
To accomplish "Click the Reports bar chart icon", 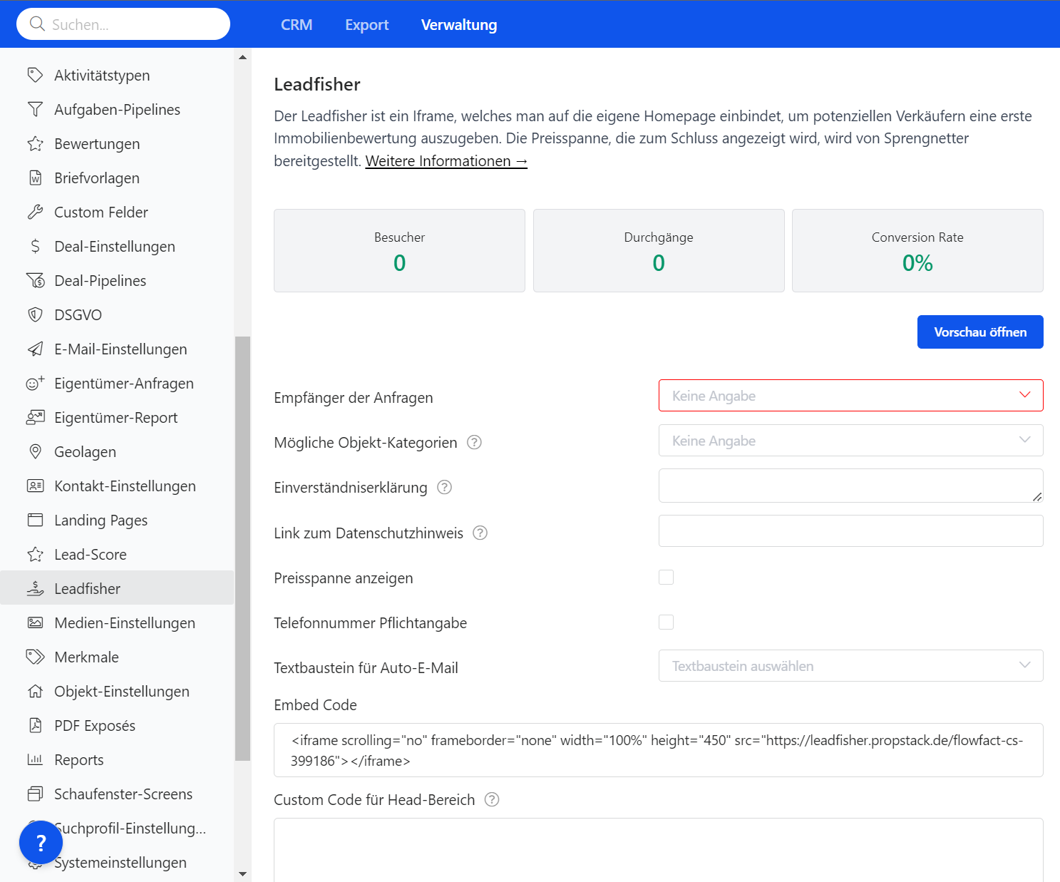I will (x=35, y=760).
